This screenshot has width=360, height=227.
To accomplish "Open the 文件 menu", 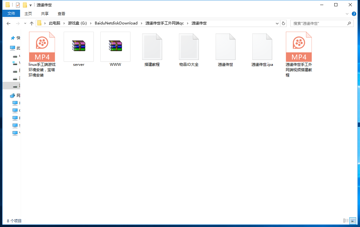I will click(x=11, y=13).
